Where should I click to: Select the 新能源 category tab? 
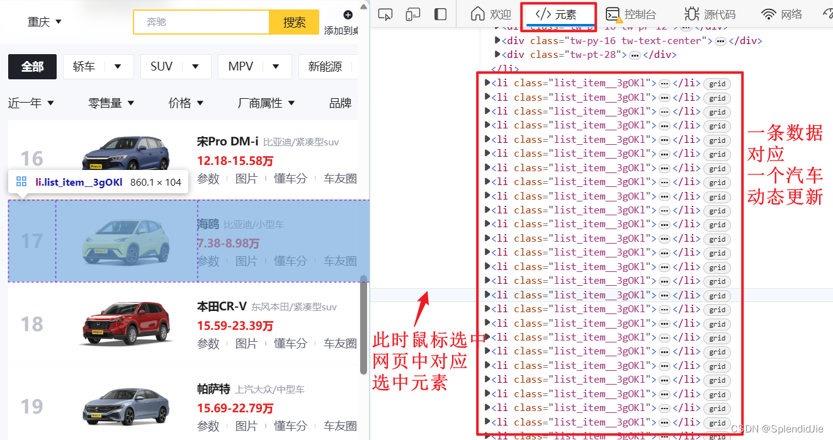[326, 66]
